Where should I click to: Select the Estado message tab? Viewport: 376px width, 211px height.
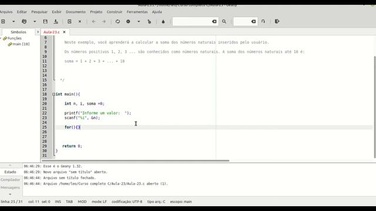click(10, 172)
